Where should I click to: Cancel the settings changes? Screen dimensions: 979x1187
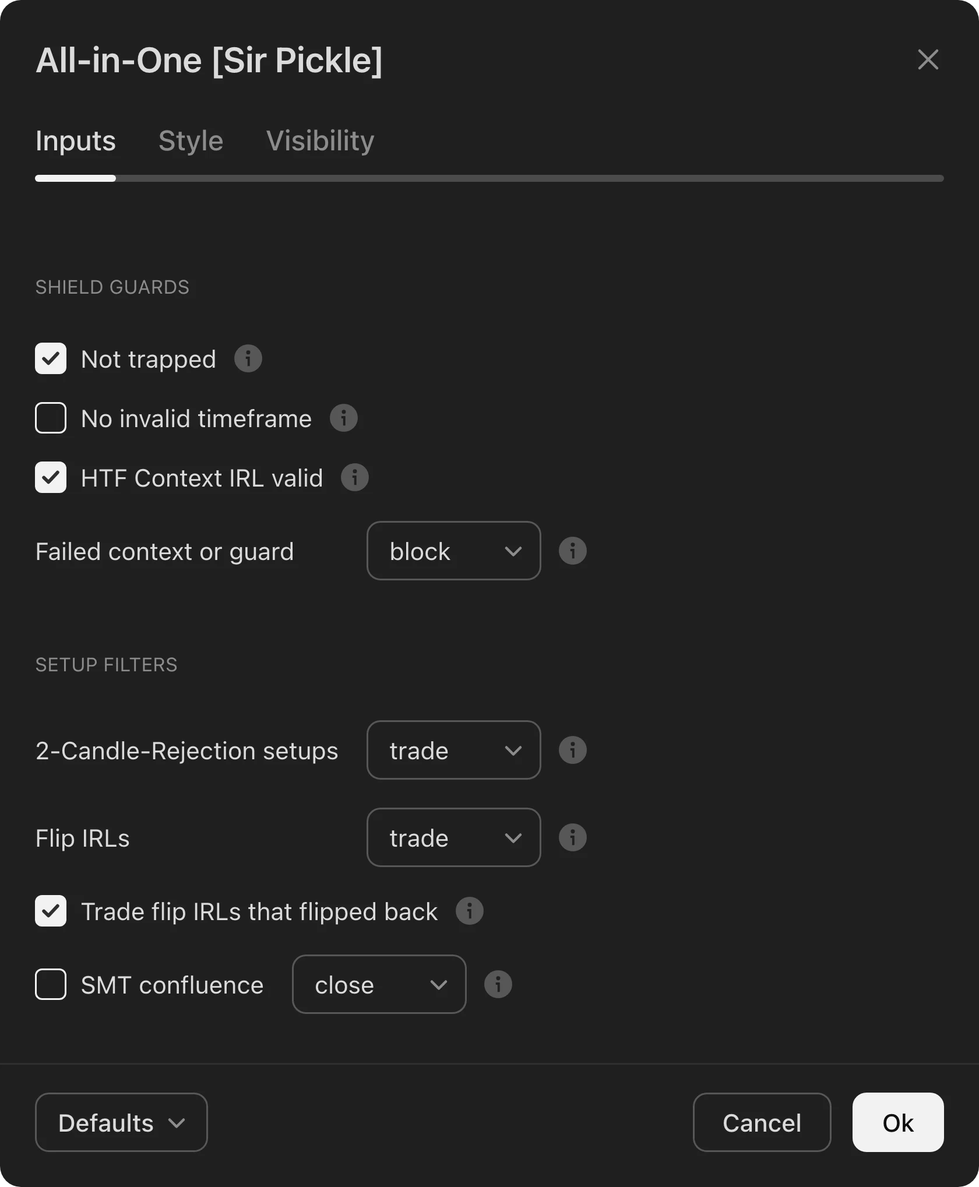[x=762, y=1122]
